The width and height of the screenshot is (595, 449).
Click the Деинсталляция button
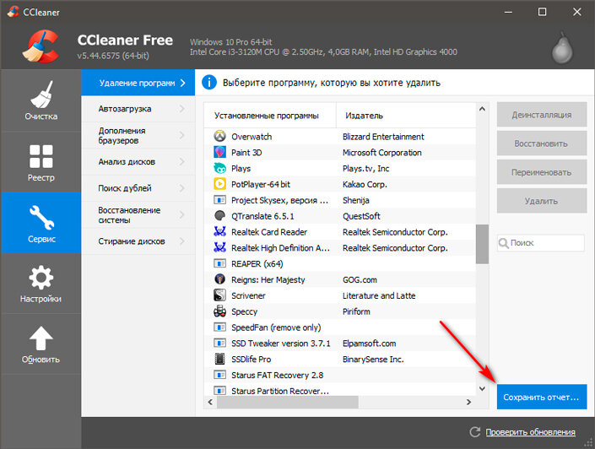point(542,115)
